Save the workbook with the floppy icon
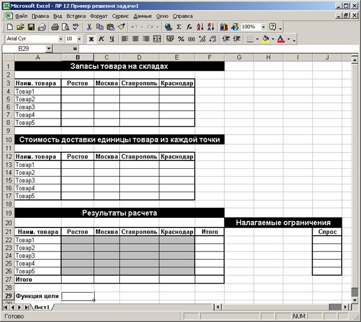Viewport: 361px width, 322px height. click(x=31, y=27)
